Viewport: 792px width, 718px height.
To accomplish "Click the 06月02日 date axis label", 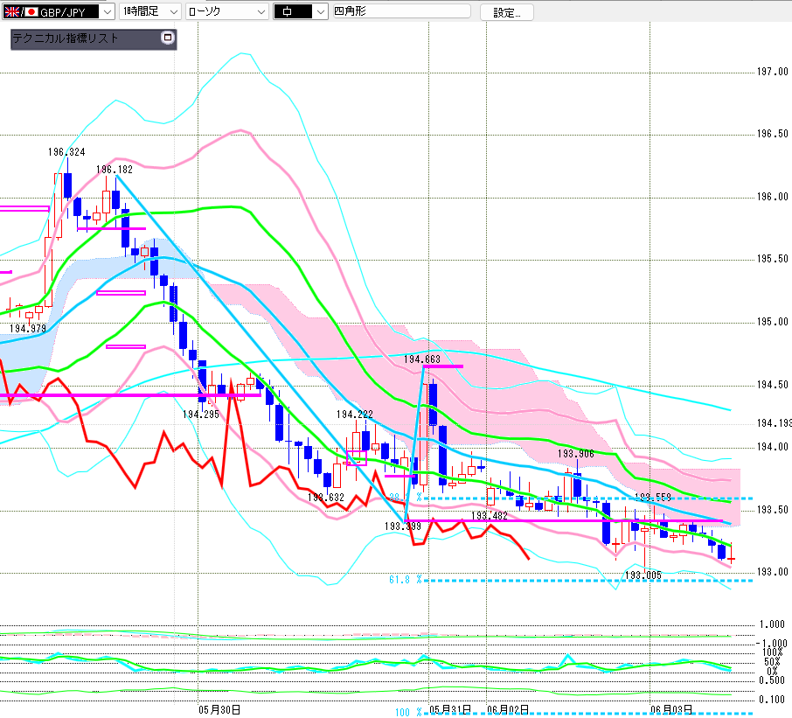I will point(508,710).
